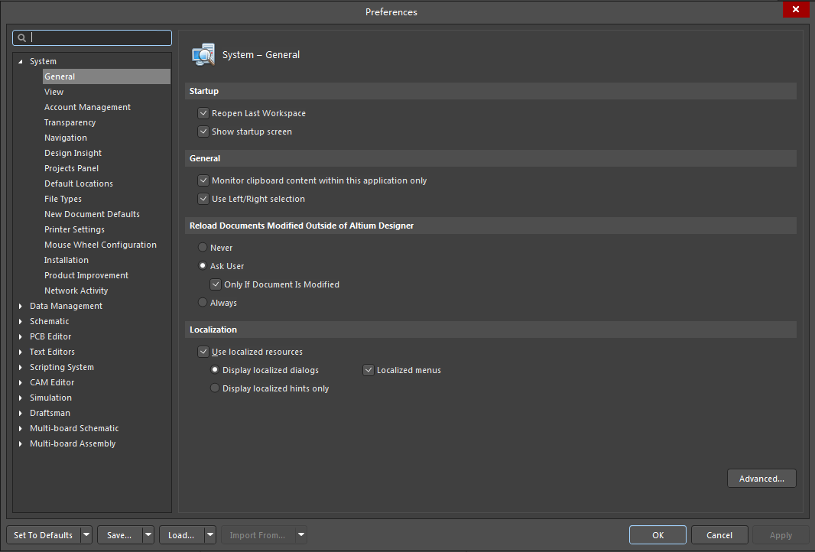This screenshot has width=815, height=552.
Task: Close the Preferences dialog
Action: point(796,9)
